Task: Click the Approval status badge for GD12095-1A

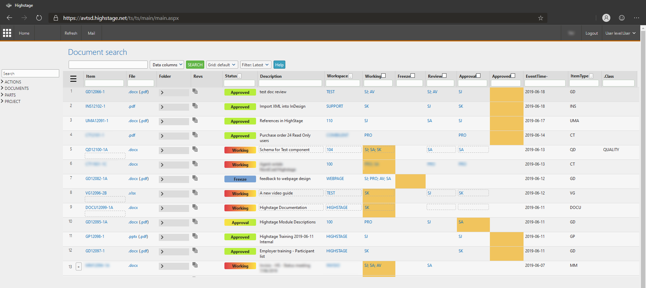Action: [240, 223]
